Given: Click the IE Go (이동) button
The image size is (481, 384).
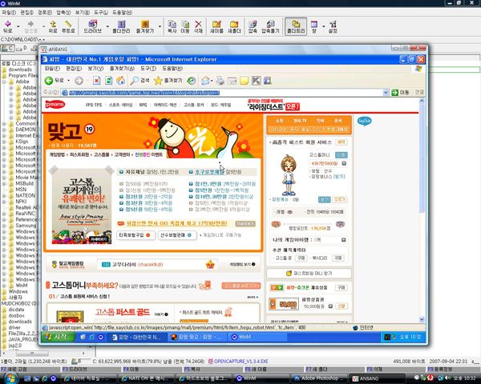Looking at the screenshot, I should [400, 93].
